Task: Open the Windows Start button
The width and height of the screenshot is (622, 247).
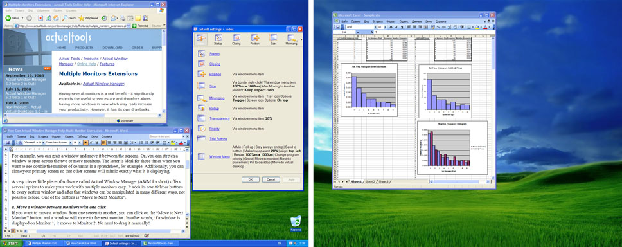Action: [x=11, y=243]
